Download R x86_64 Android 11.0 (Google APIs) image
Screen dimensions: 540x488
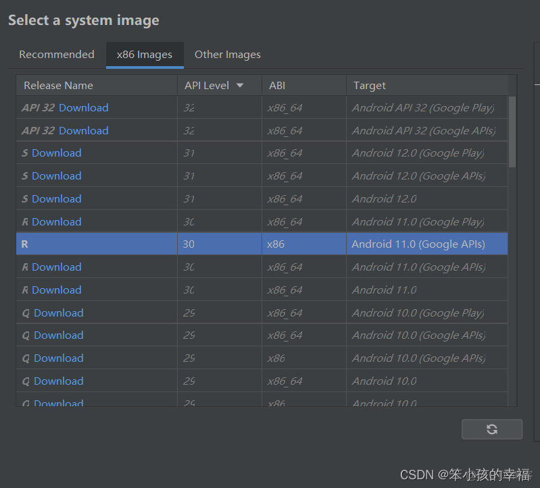click(56, 267)
